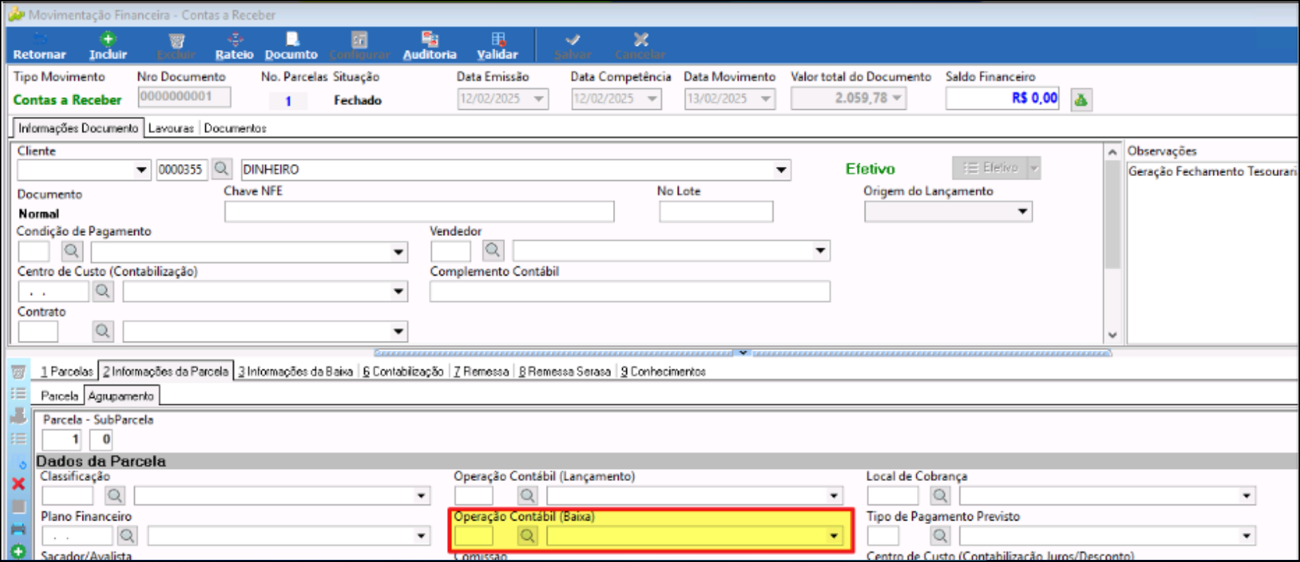Open the 3 Informações da Baixa tab
1300x562 pixels.
click(x=295, y=371)
